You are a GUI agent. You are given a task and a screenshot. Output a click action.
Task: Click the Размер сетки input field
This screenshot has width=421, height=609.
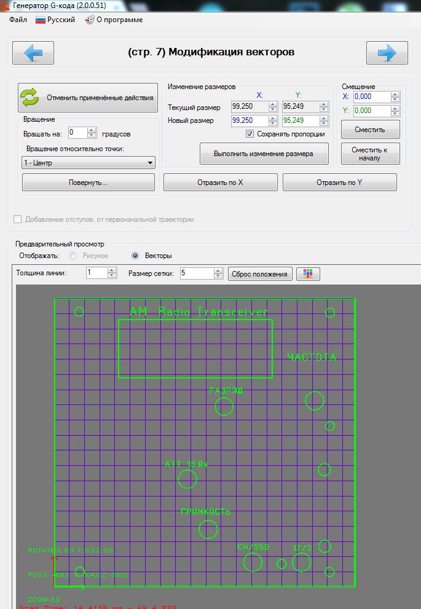click(197, 273)
